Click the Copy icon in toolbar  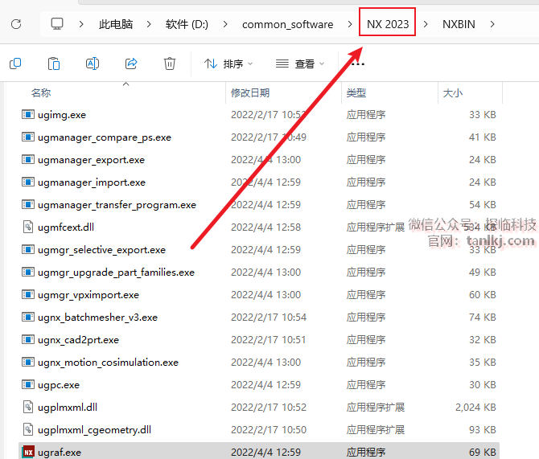pos(15,64)
